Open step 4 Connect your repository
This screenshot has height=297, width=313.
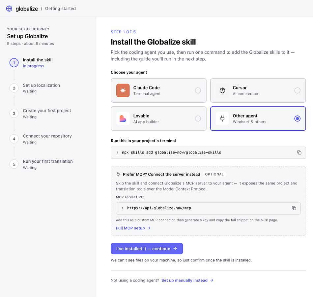pos(47,136)
